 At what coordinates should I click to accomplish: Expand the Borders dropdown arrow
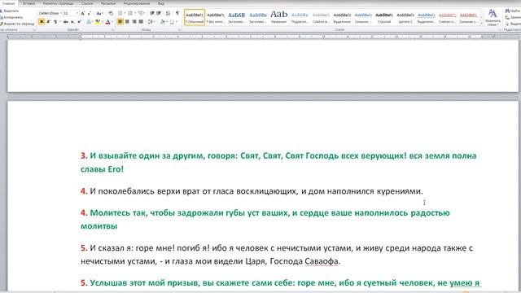pos(176,22)
